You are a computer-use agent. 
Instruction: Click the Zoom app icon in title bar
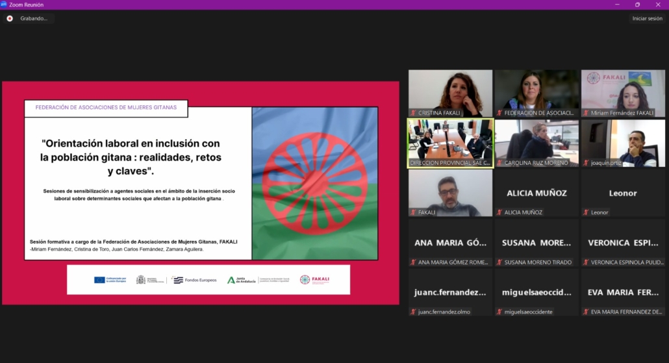click(x=4, y=5)
